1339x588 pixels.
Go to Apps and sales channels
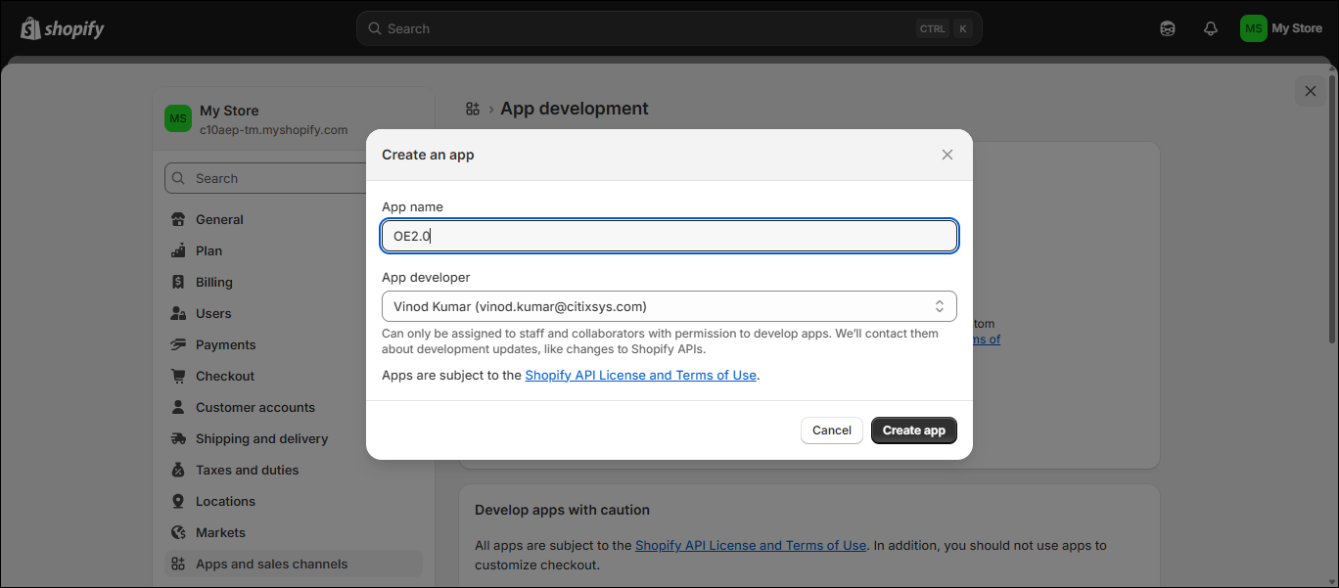[271, 565]
